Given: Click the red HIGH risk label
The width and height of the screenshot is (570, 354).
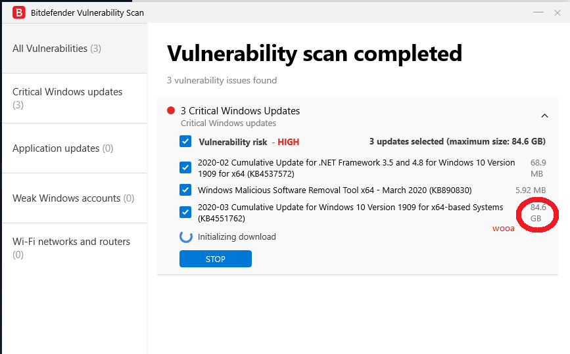Looking at the screenshot, I should pyautogui.click(x=288, y=142).
